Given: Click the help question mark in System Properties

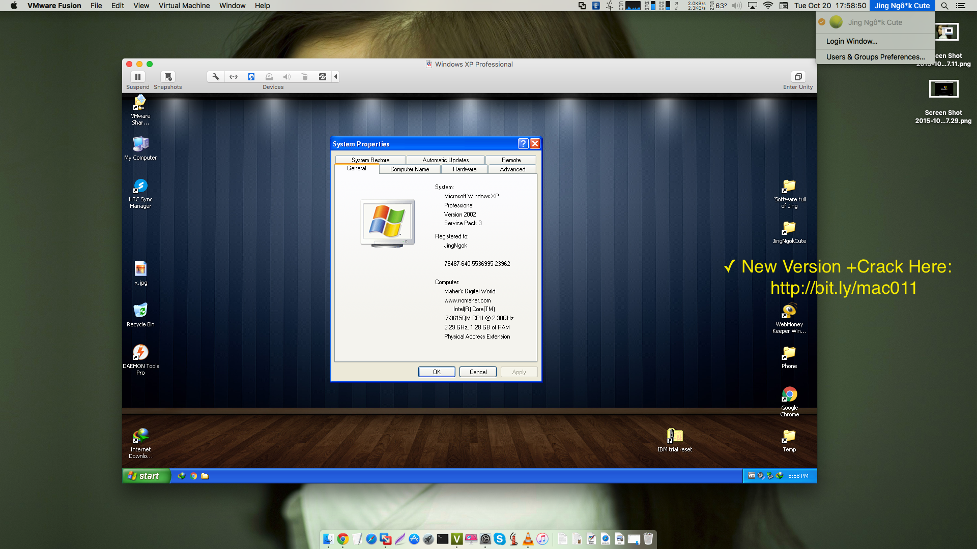Looking at the screenshot, I should pyautogui.click(x=523, y=144).
